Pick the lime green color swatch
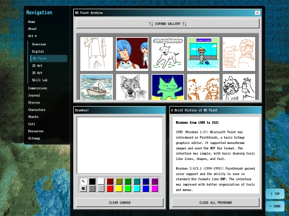Image resolution: width=289 pixels, height=216 pixels. 128,188
